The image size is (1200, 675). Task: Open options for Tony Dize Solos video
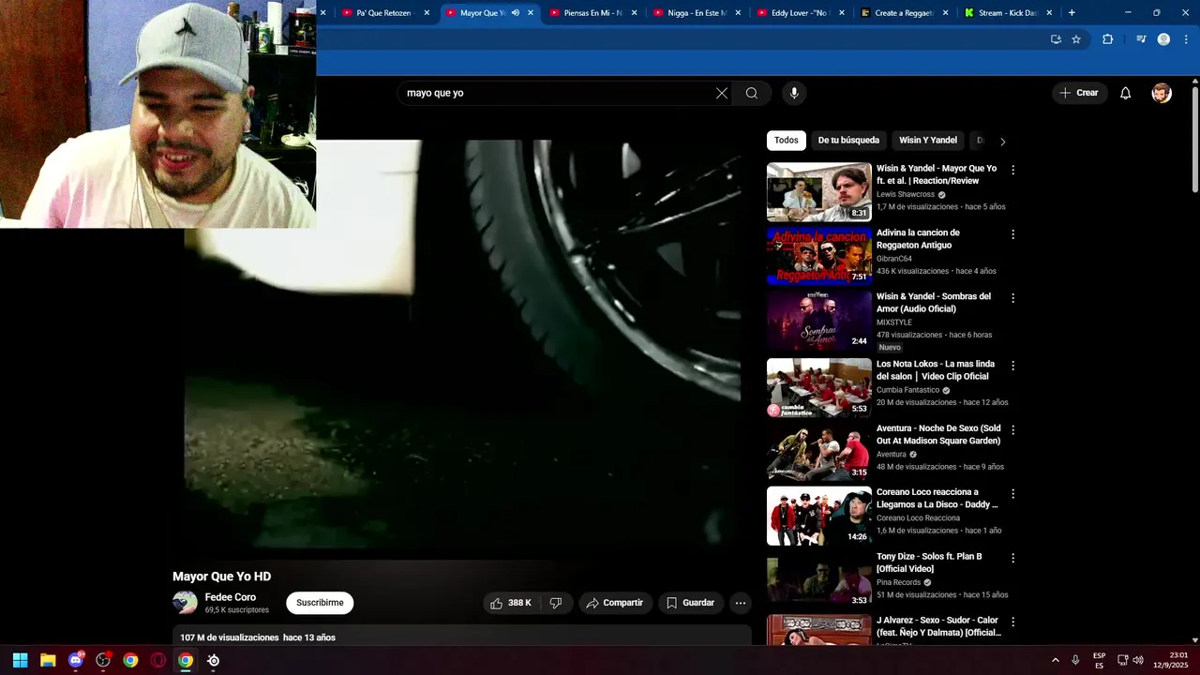pyautogui.click(x=1012, y=558)
